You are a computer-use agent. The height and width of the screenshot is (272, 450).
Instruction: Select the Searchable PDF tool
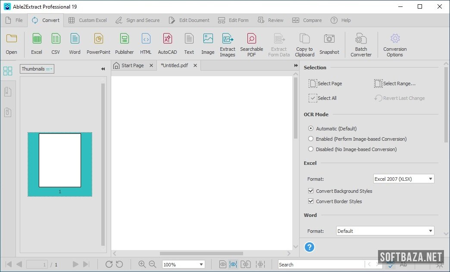[x=251, y=44]
